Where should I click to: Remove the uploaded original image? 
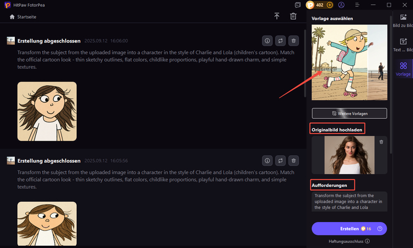[x=381, y=142]
